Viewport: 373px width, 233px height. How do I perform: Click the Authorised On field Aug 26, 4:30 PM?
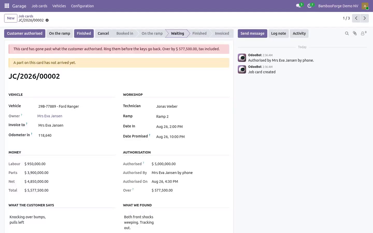point(165,181)
